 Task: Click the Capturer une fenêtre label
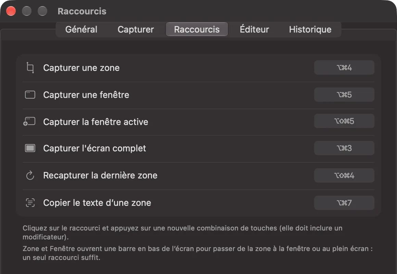pyautogui.click(x=86, y=95)
